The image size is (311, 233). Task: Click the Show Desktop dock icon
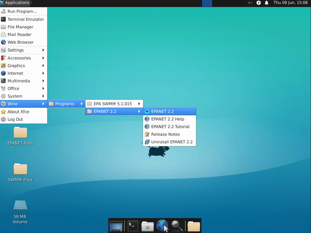click(x=116, y=226)
